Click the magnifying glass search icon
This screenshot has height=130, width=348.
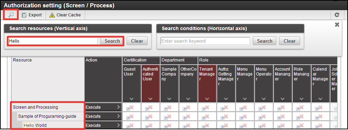pos(11,15)
